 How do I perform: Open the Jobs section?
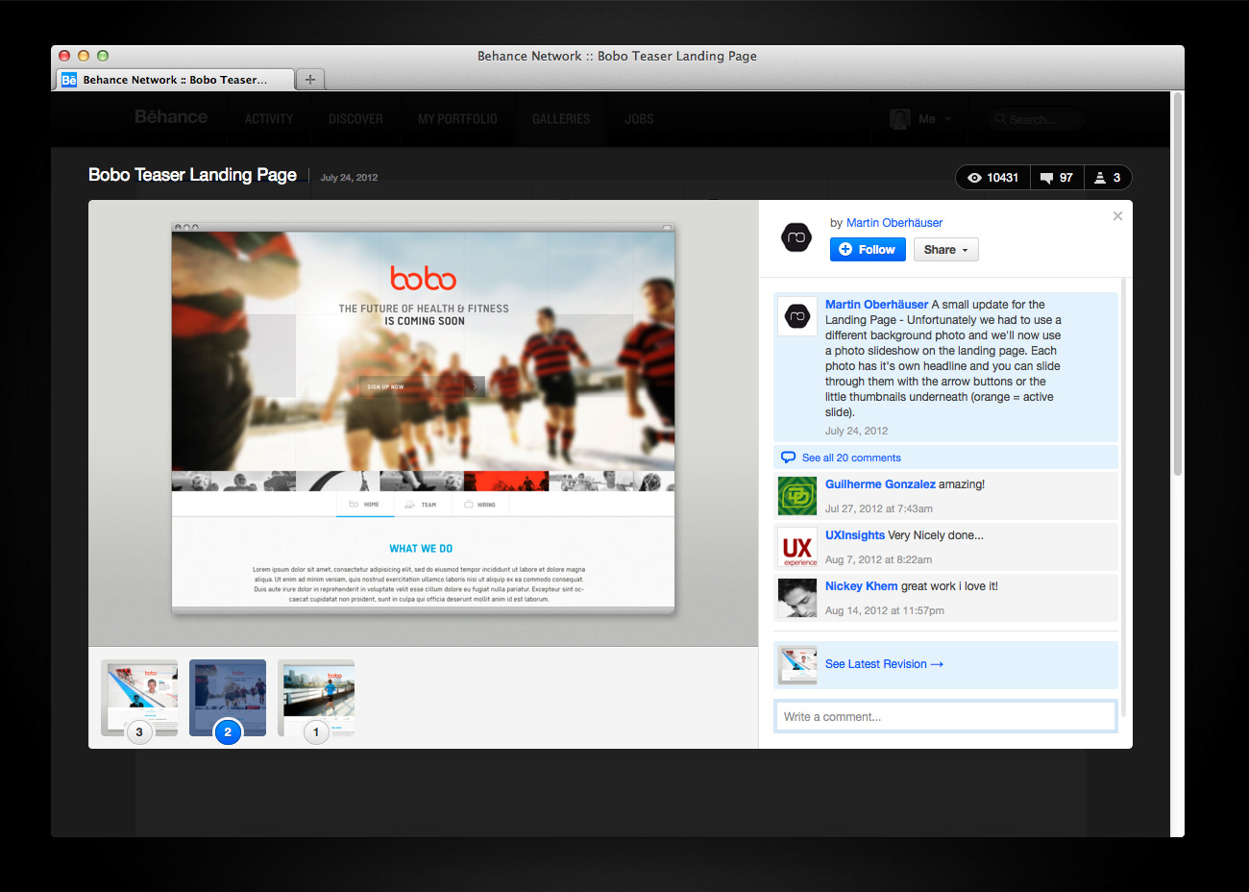[x=639, y=119]
